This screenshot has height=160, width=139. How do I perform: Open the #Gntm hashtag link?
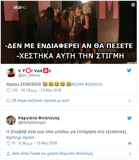[78, 85]
